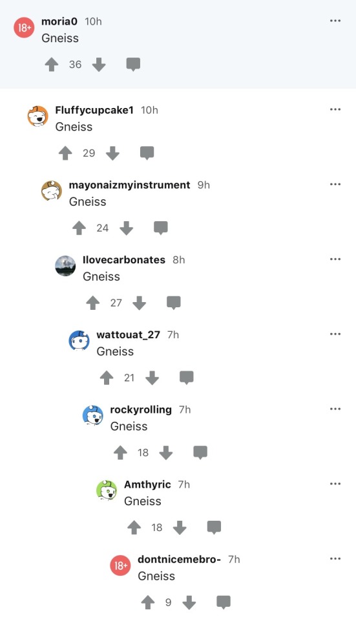Downvote dontnicemebro-'s comment
356x621 pixels.
coord(189,602)
